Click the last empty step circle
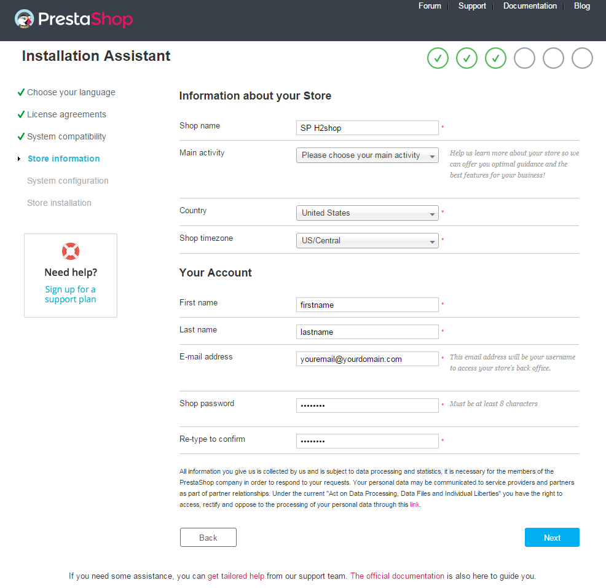This screenshot has width=606, height=588. click(582, 58)
